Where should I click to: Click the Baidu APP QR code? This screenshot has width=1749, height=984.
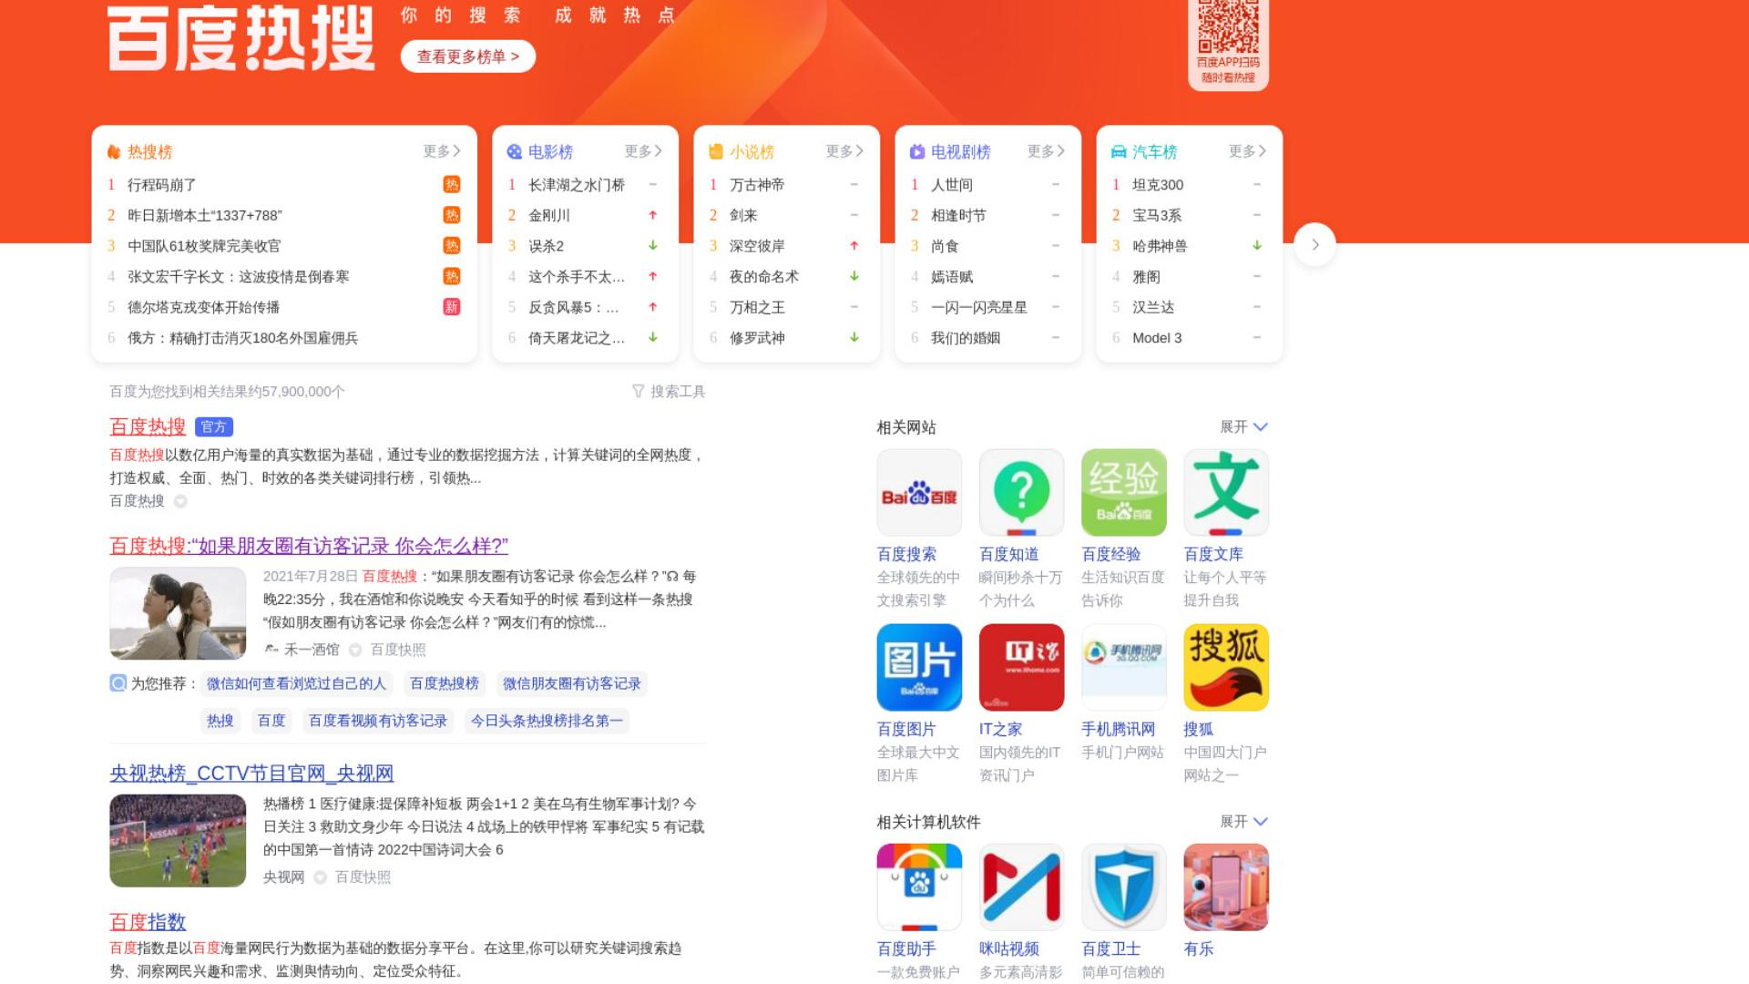tap(1228, 26)
